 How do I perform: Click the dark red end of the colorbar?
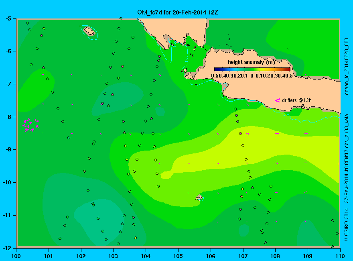(x=288, y=69)
